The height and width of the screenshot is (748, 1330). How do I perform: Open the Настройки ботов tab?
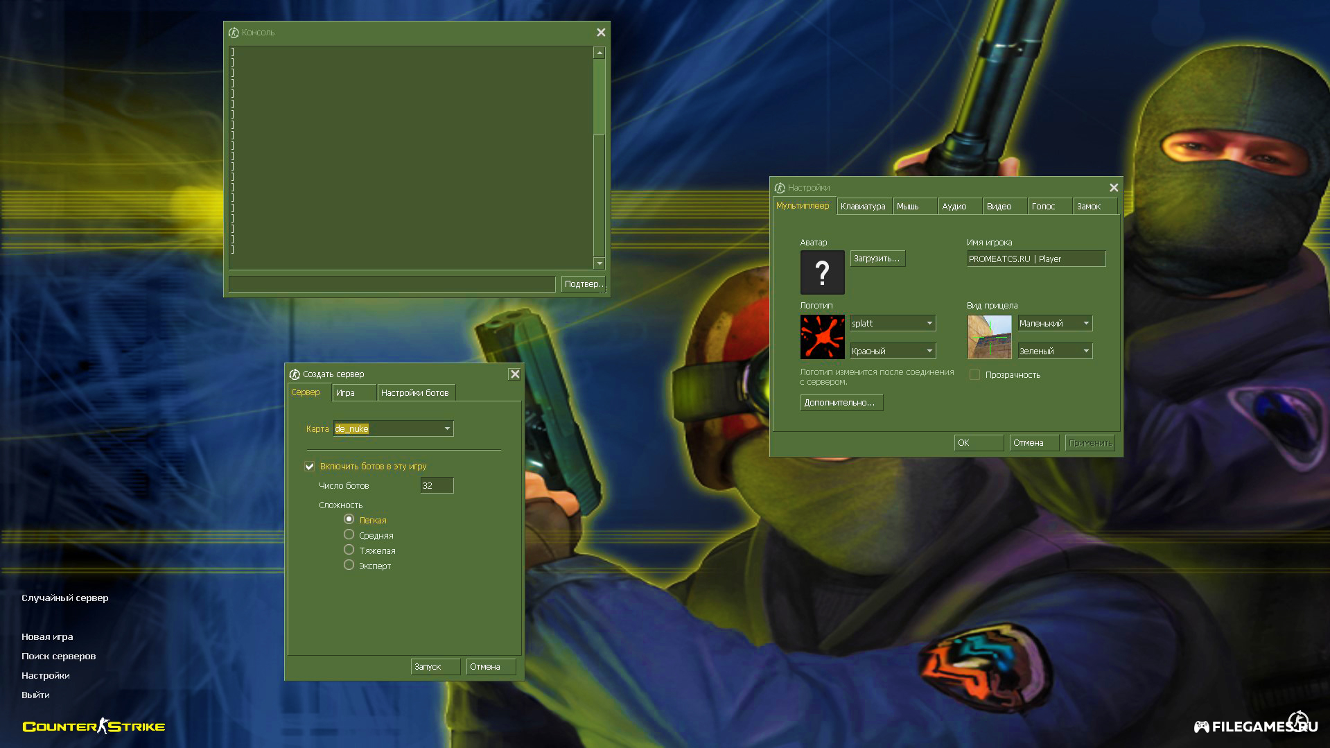pos(416,393)
